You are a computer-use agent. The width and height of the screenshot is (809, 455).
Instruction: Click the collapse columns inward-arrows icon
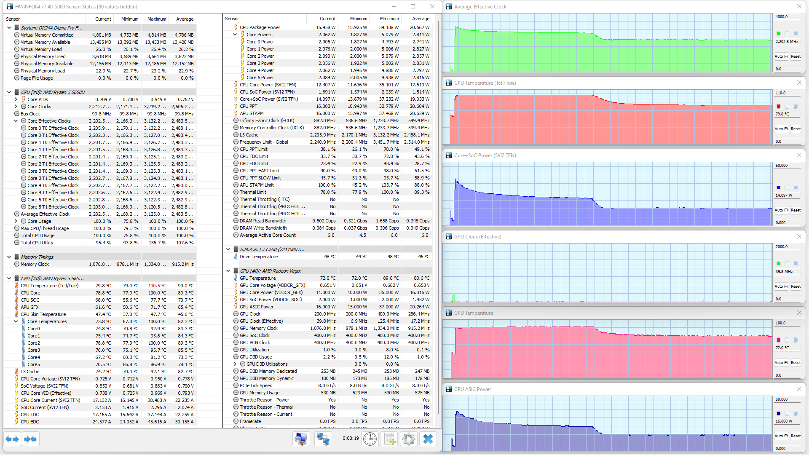pyautogui.click(x=30, y=439)
